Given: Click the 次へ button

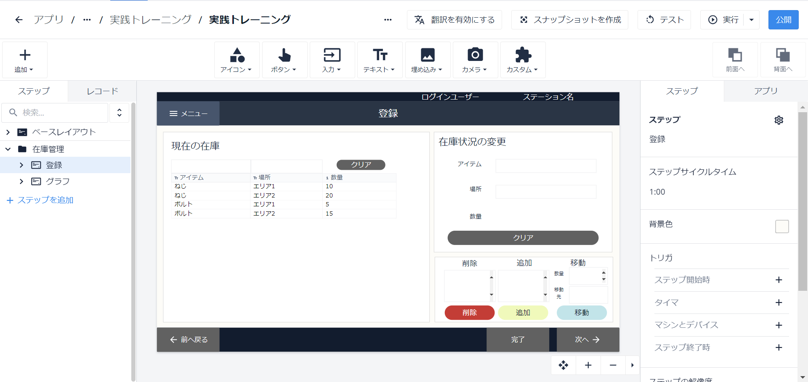Looking at the screenshot, I should (x=588, y=340).
